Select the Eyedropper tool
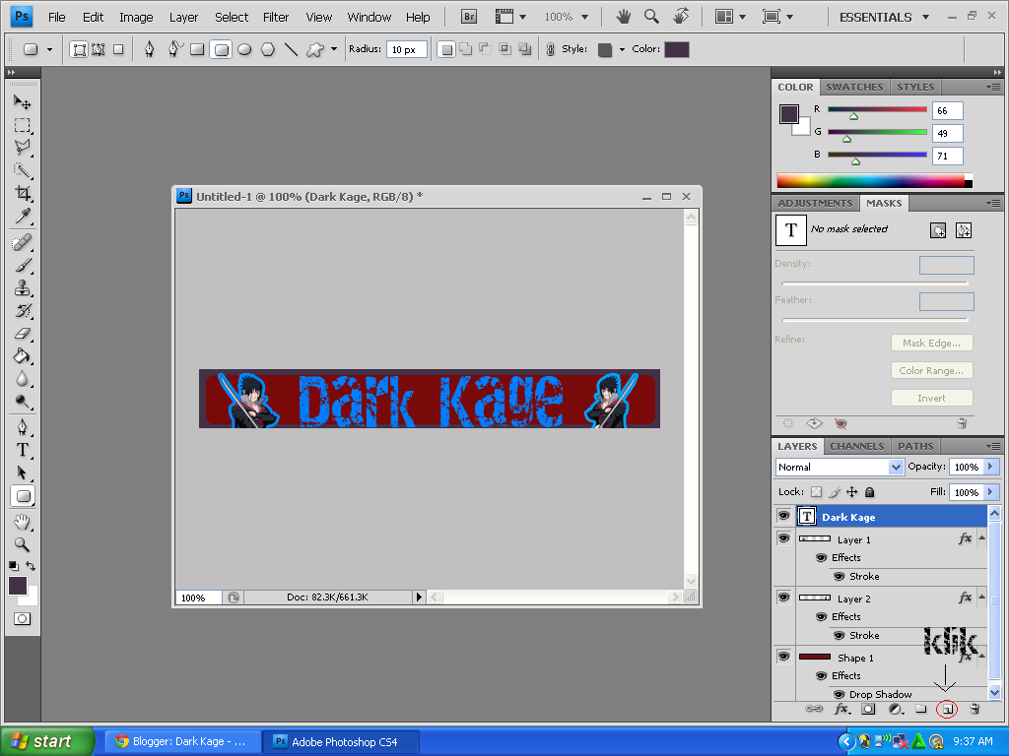Viewport: 1009px width, 756px height. click(x=23, y=216)
